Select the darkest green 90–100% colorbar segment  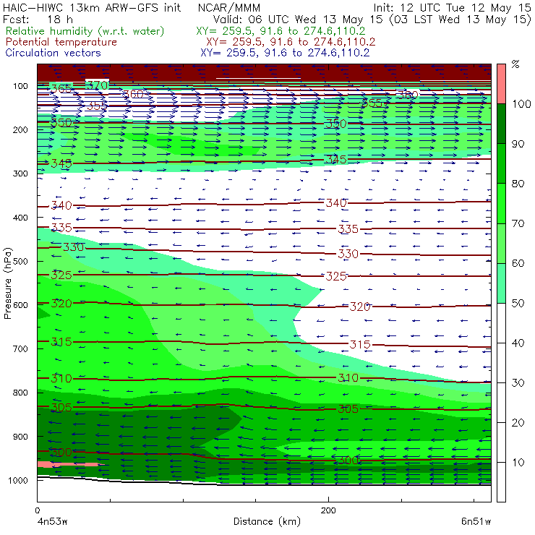[x=501, y=124]
